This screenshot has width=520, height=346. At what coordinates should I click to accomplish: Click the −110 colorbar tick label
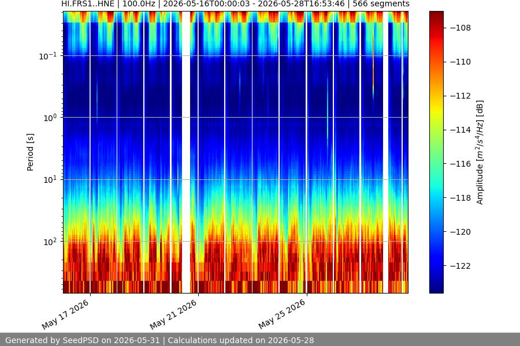point(460,62)
